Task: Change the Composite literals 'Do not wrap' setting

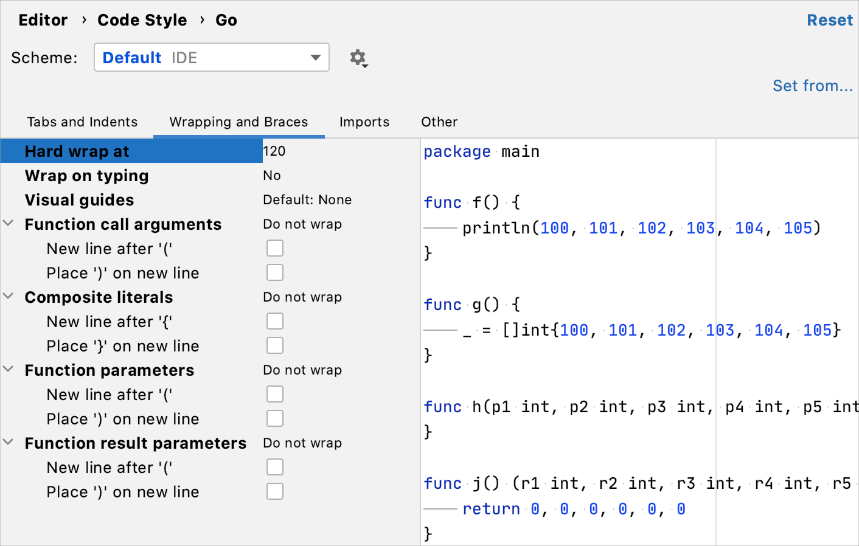Action: [x=302, y=297]
